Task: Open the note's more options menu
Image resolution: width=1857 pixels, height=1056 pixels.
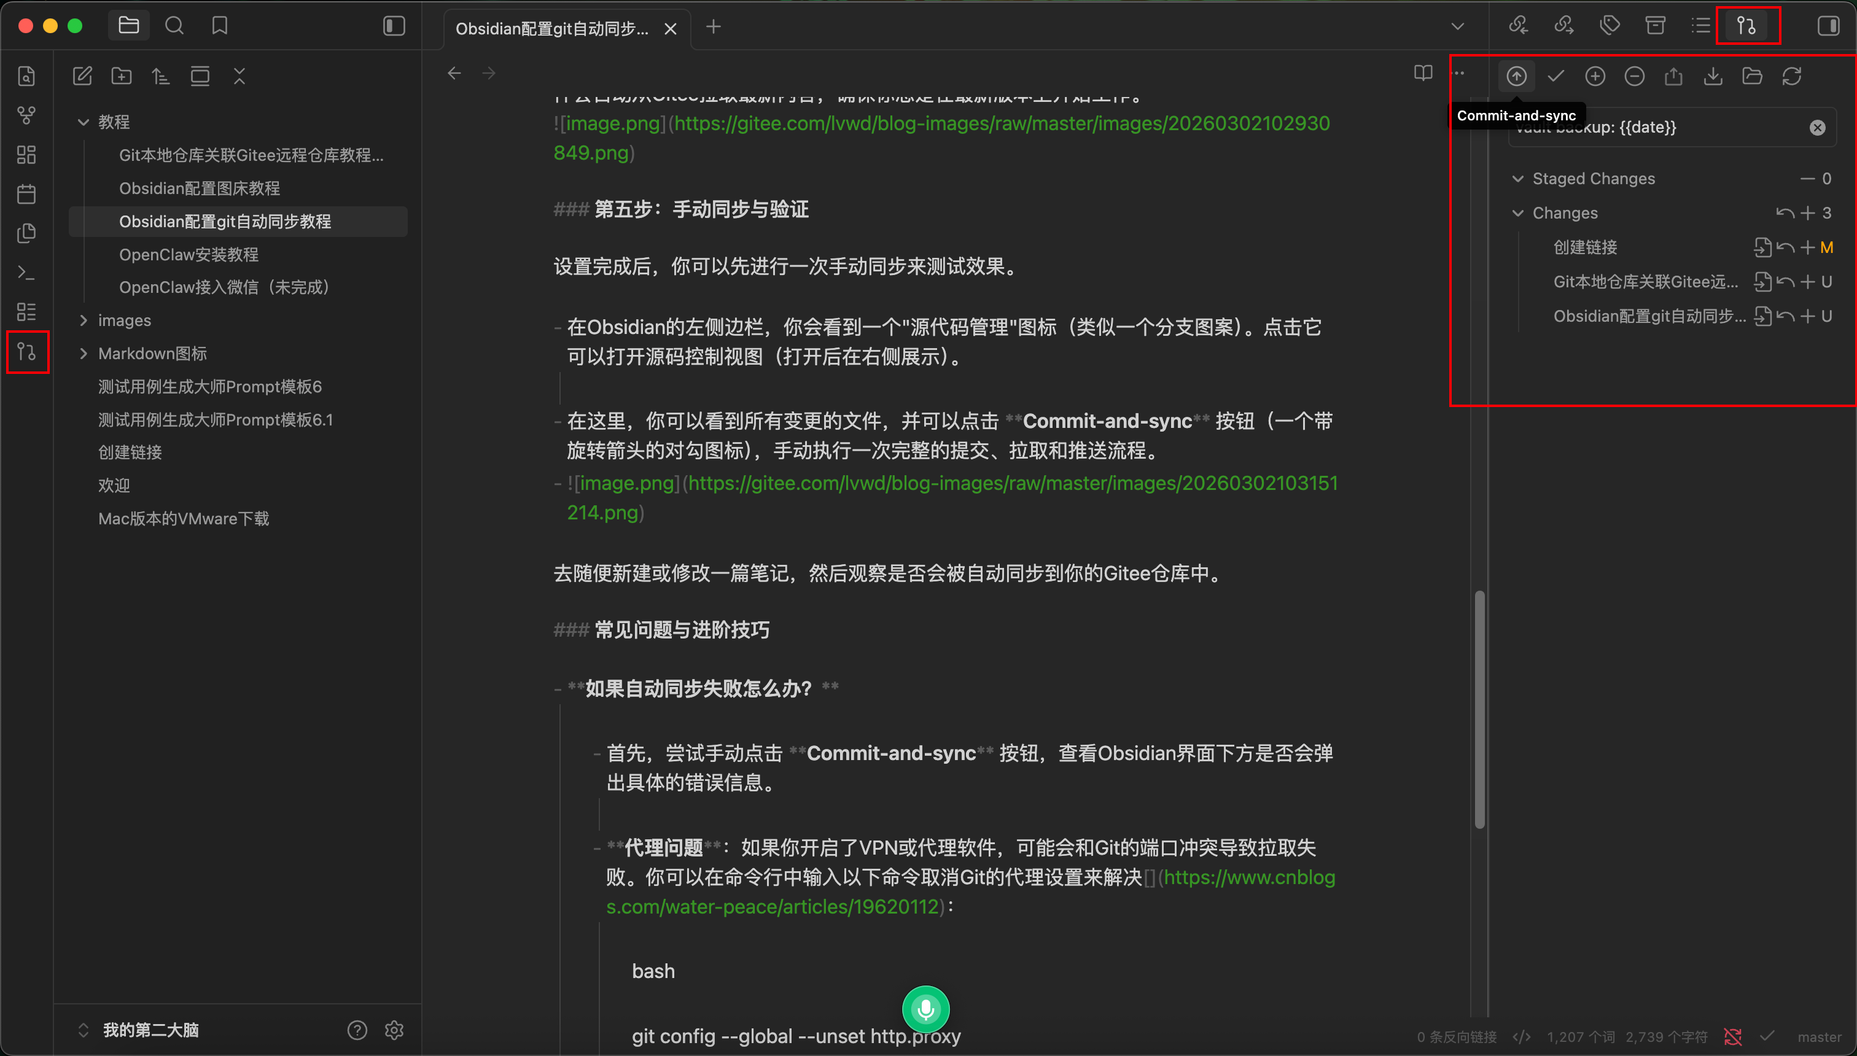Action: tap(1460, 73)
